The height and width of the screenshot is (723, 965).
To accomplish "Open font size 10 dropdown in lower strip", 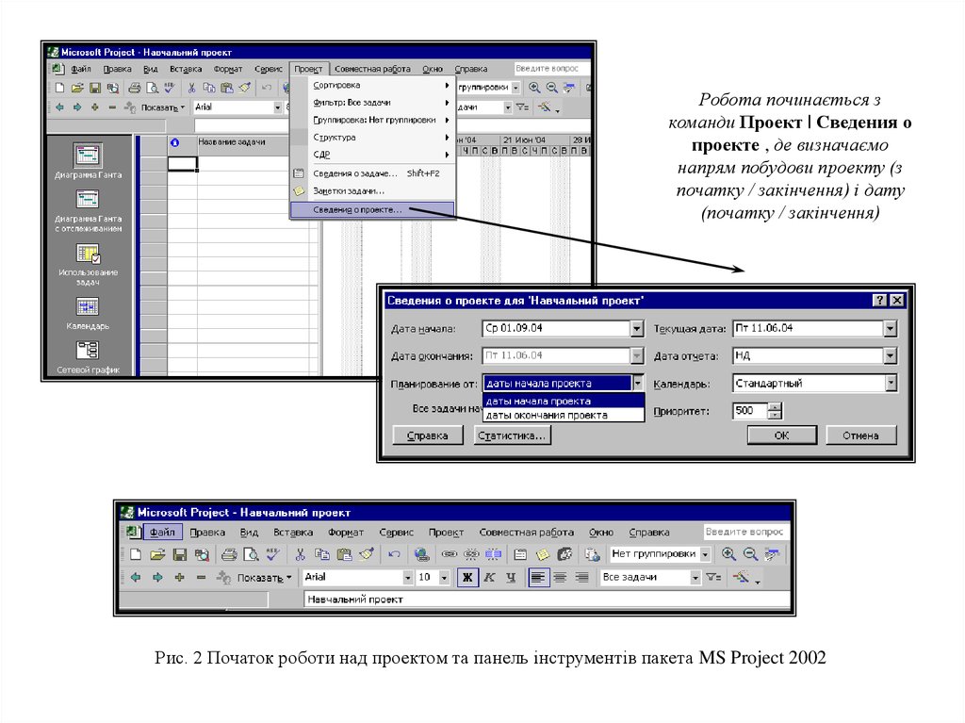I will click(444, 578).
